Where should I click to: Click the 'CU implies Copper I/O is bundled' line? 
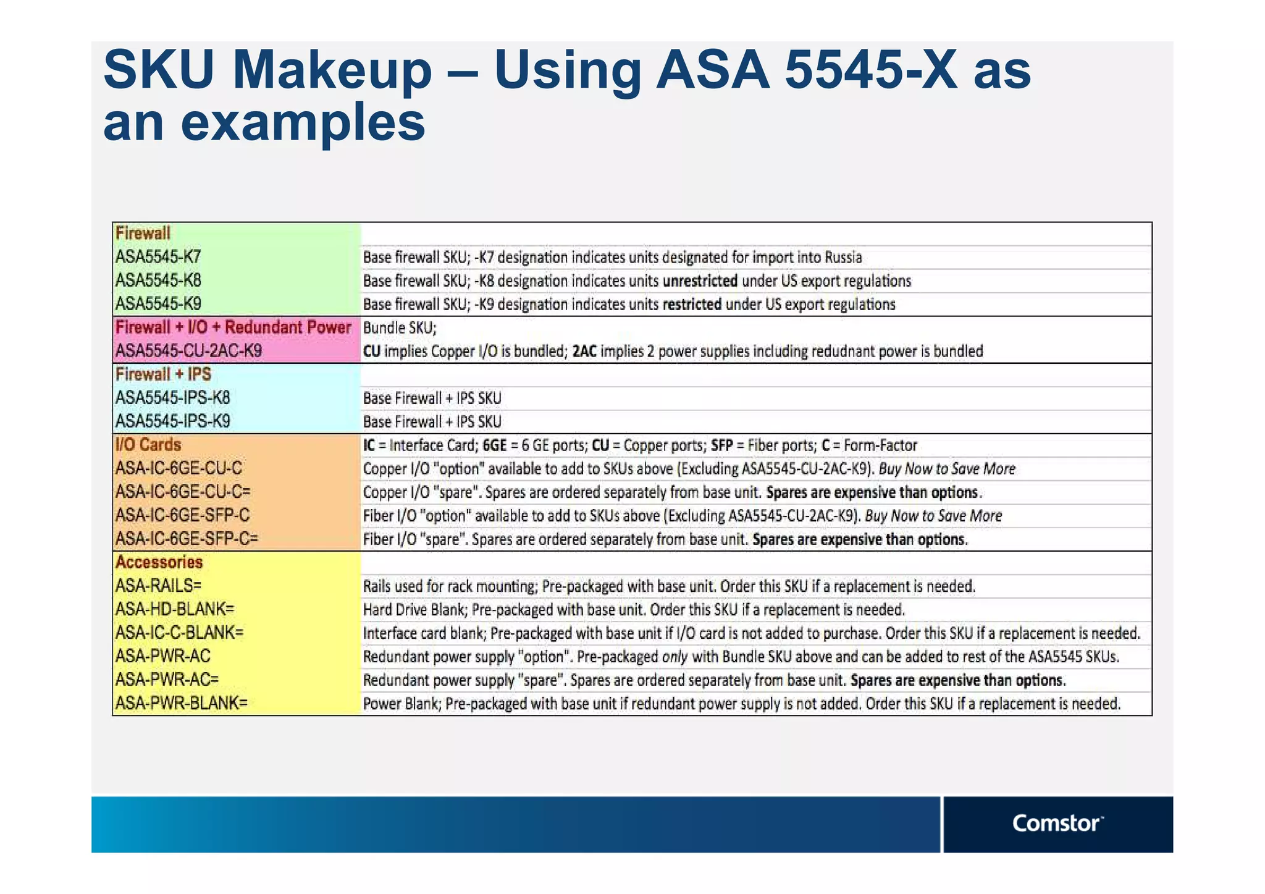coord(673,351)
